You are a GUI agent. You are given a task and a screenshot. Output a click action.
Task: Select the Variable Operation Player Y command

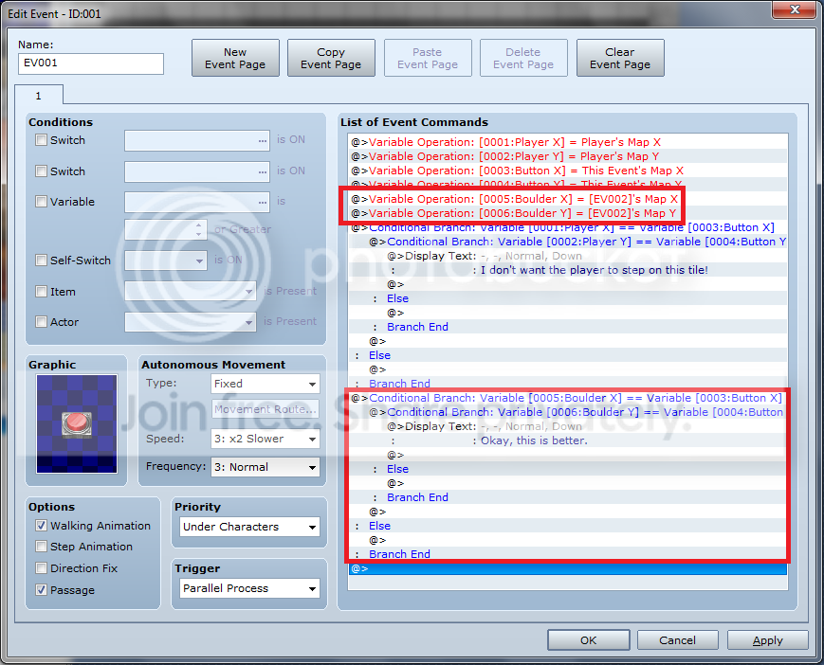[568, 156]
